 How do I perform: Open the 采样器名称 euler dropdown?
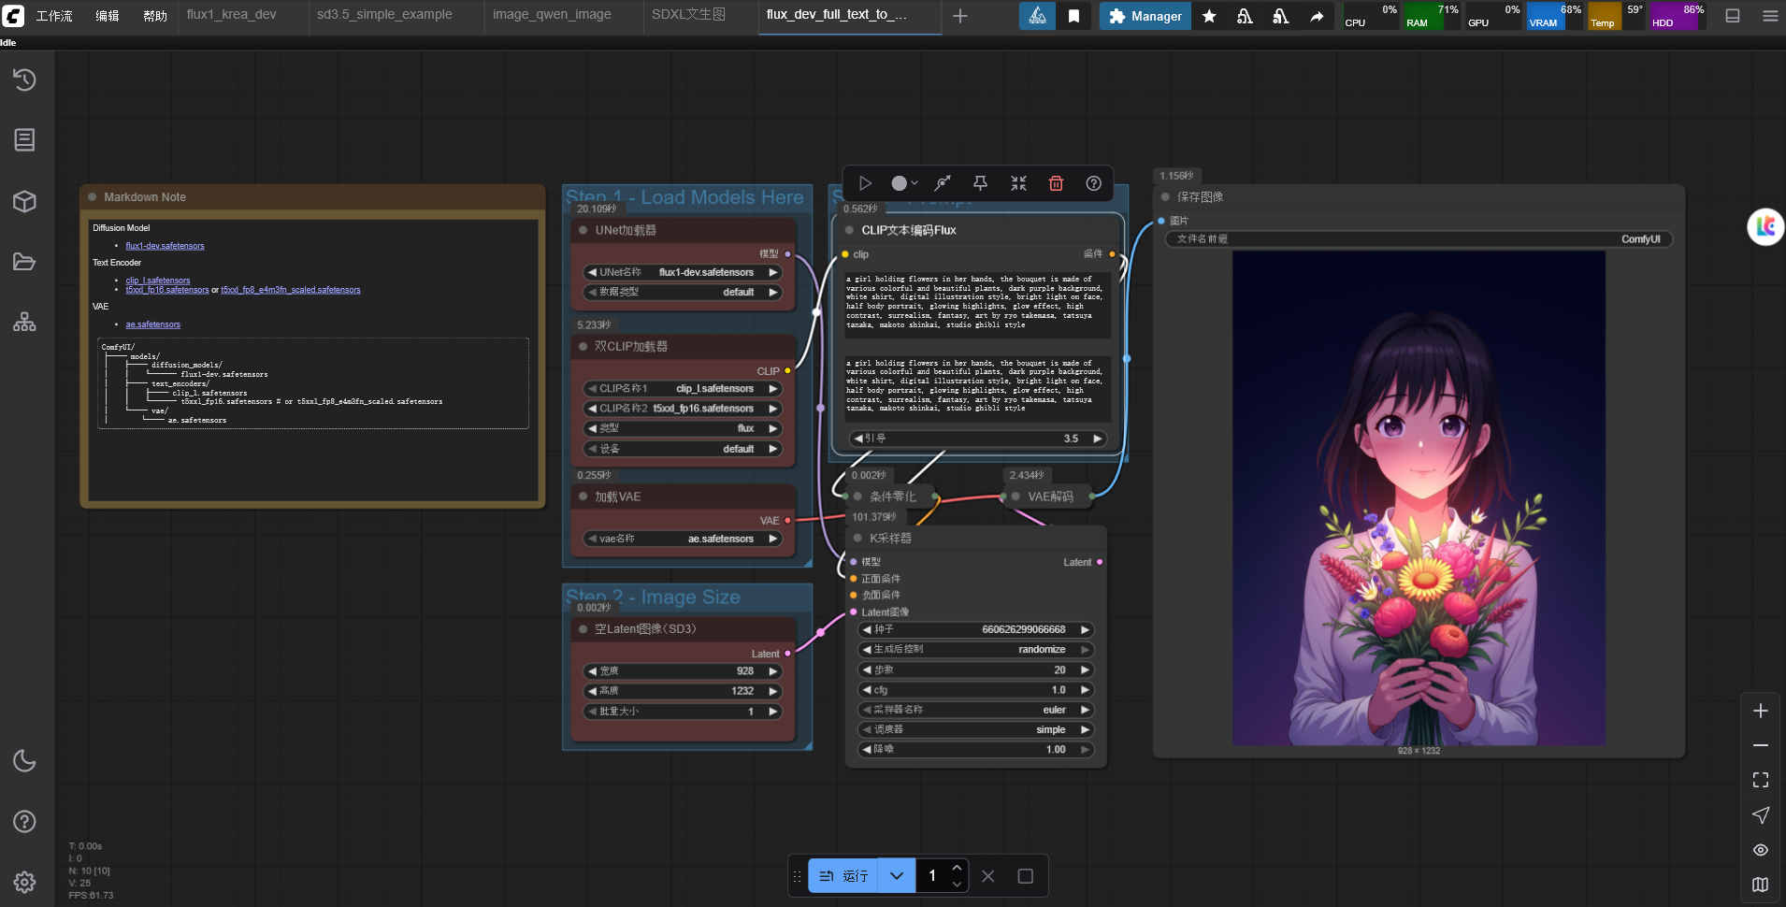click(976, 710)
